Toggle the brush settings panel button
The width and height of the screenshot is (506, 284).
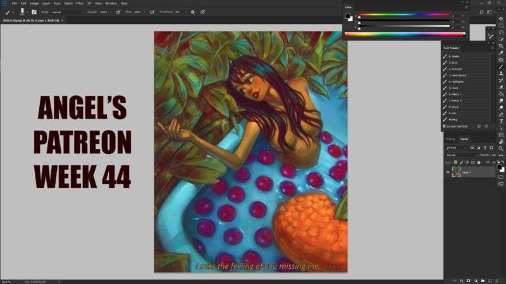(x=34, y=12)
